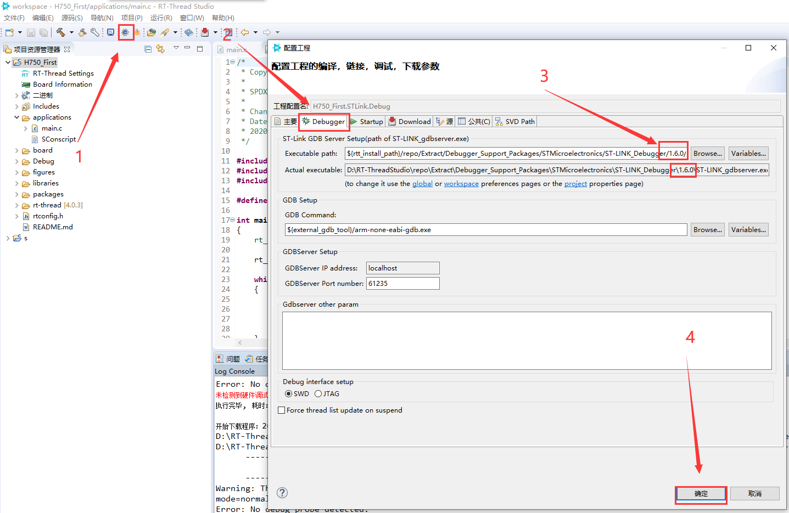Collapse the applications folder
This screenshot has width=789, height=513.
pyautogui.click(x=16, y=117)
